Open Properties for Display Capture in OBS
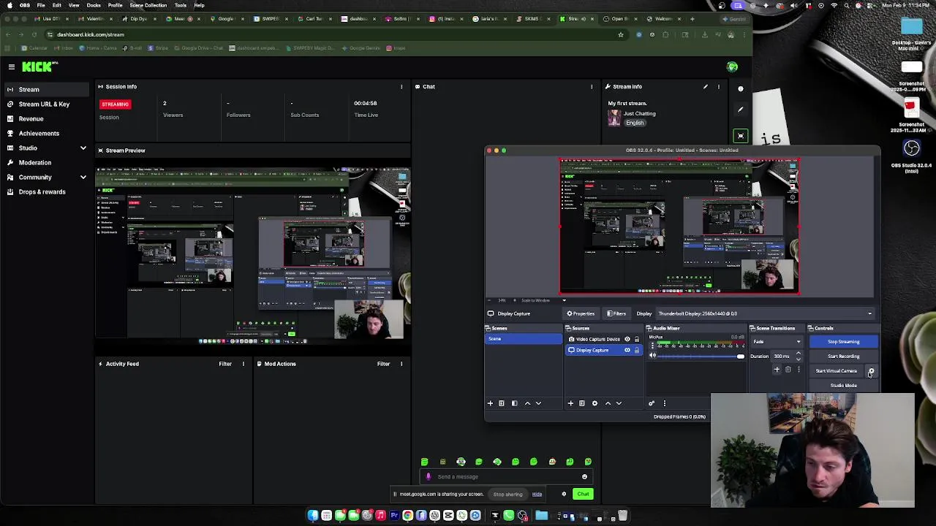 pyautogui.click(x=580, y=313)
